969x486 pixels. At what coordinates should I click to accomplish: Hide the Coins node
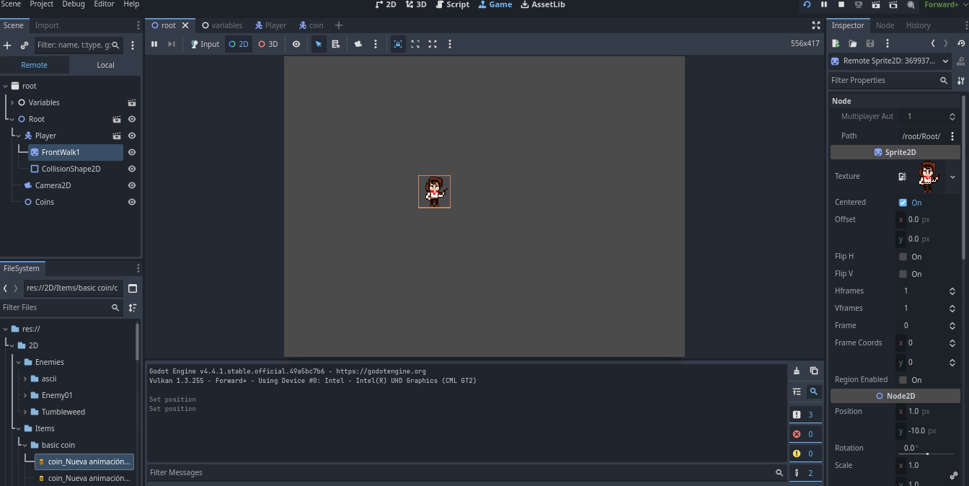[x=132, y=202]
